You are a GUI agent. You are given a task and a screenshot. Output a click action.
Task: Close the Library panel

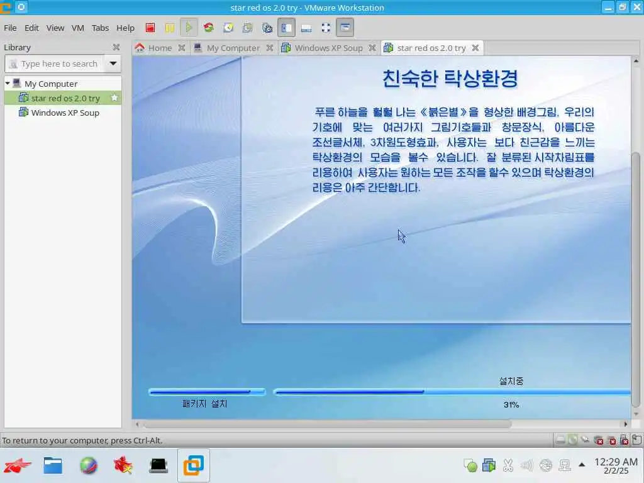(116, 47)
